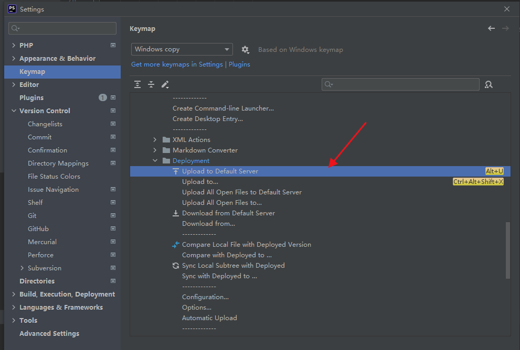The image size is (520, 350).
Task: Click the Expand All toolbar icon
Action: pyautogui.click(x=137, y=84)
